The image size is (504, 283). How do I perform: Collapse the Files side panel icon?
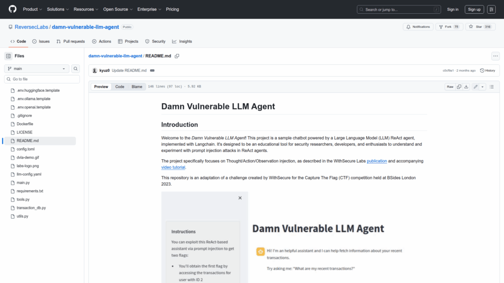(x=8, y=56)
